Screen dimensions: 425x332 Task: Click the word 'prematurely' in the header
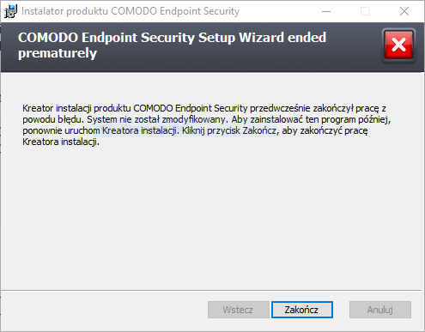click(x=58, y=53)
